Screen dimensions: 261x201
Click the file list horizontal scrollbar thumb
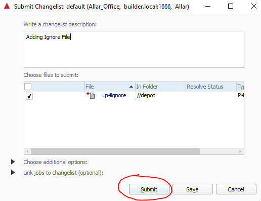(115, 151)
